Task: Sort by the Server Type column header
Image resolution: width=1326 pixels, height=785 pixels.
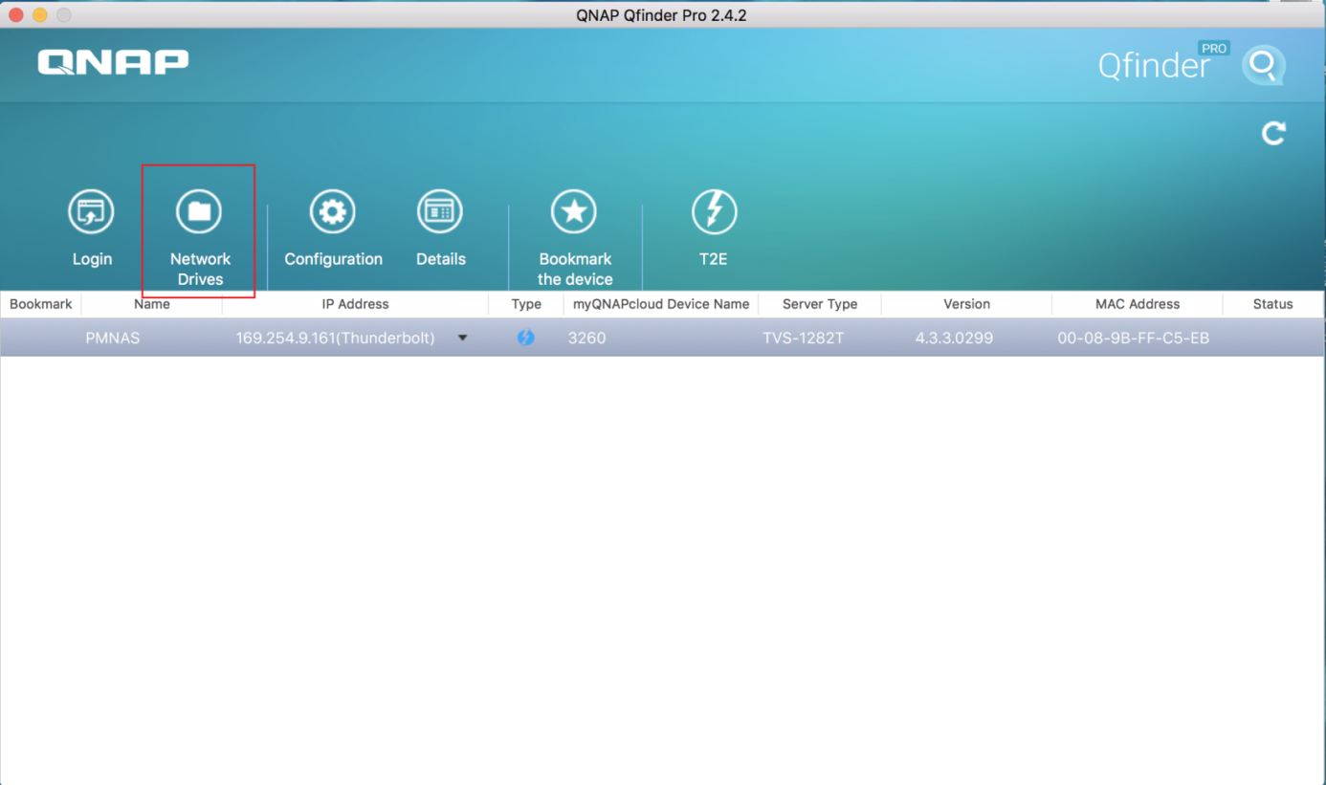Action: coord(820,304)
